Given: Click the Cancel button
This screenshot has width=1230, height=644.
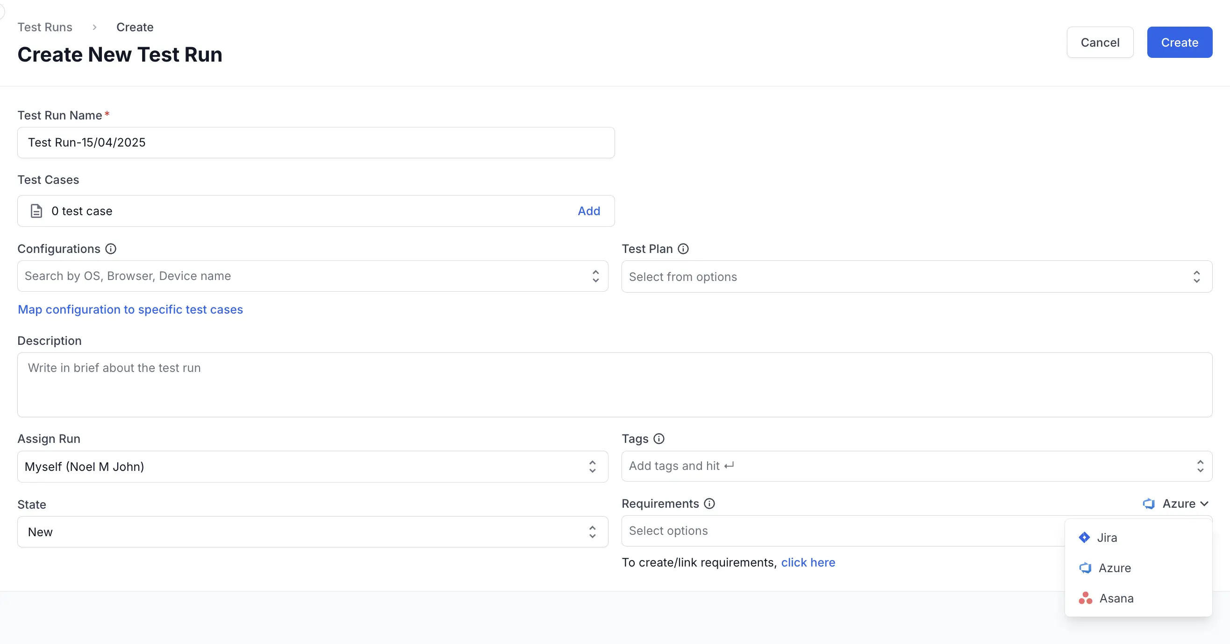Looking at the screenshot, I should pyautogui.click(x=1100, y=42).
